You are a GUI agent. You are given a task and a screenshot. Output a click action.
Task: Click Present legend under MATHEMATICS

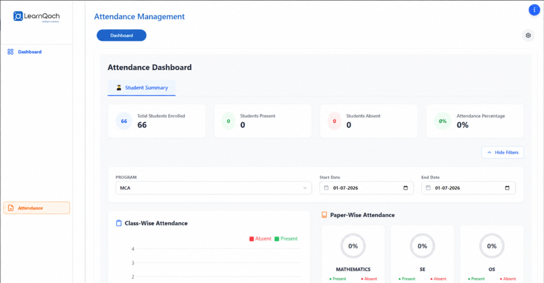pyautogui.click(x=337, y=279)
